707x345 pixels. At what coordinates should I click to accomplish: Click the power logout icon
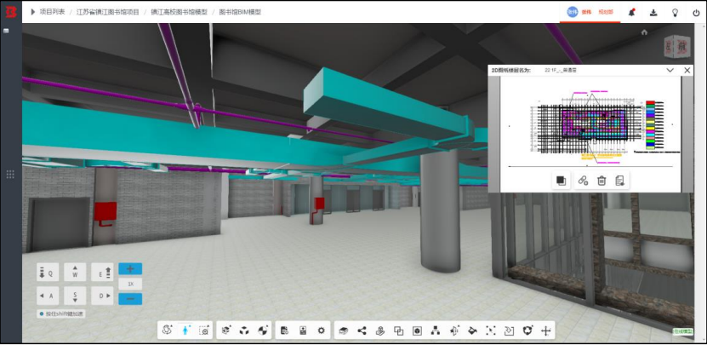pyautogui.click(x=696, y=13)
